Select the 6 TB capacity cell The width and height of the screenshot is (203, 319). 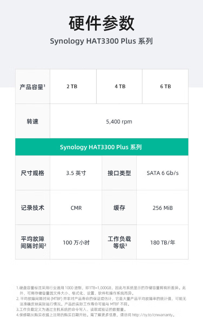click(165, 86)
